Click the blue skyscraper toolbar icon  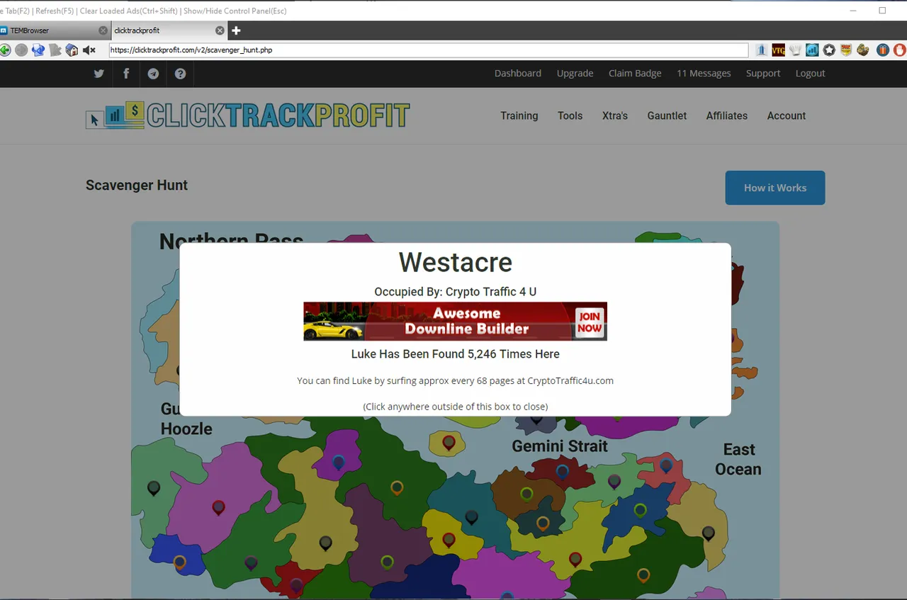762,50
